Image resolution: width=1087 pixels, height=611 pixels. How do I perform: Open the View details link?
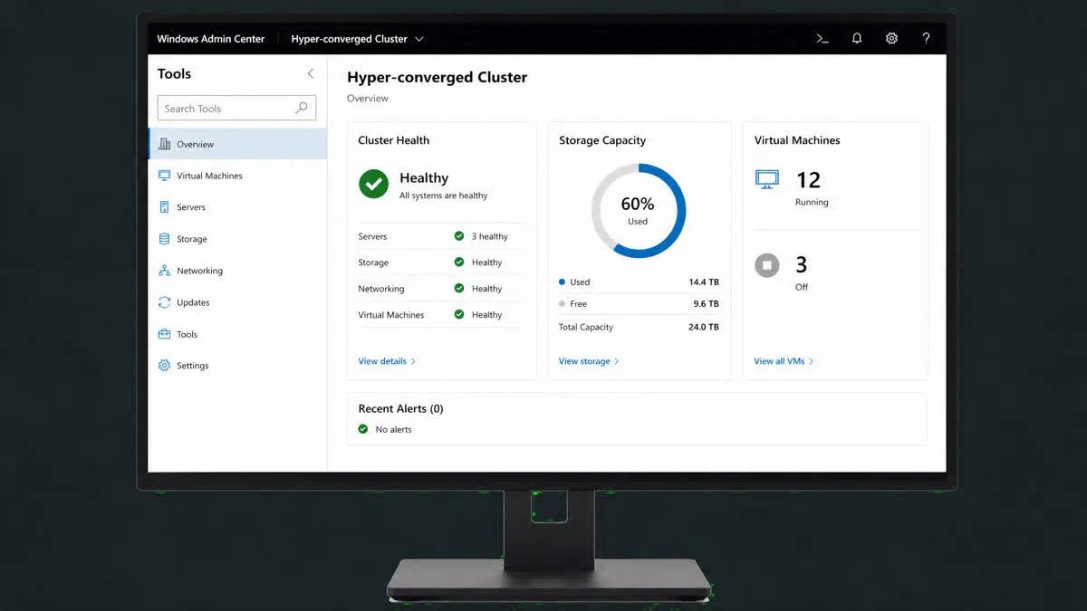[x=387, y=361]
